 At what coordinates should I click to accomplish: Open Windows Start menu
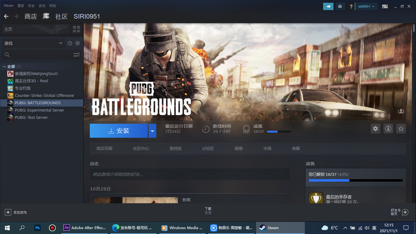(x=7, y=228)
